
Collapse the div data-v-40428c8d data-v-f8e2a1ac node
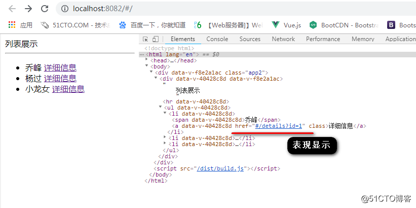[156, 78]
